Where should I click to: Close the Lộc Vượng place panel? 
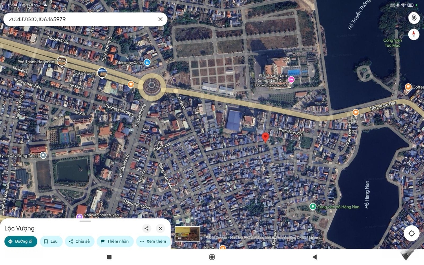pyautogui.click(x=160, y=228)
